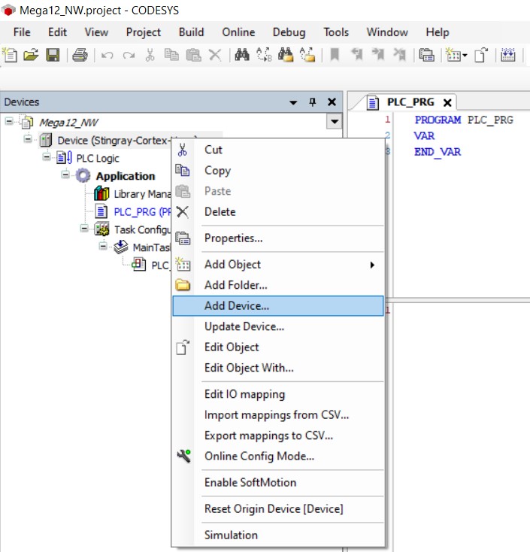Select the Mega12_NW project root node
This screenshot has height=552, width=530.
click(x=68, y=122)
